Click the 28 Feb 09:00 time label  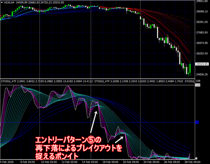point(192,162)
